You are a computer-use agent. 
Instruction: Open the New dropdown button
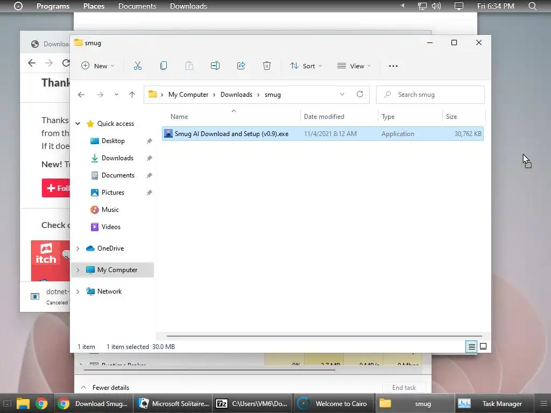point(98,66)
